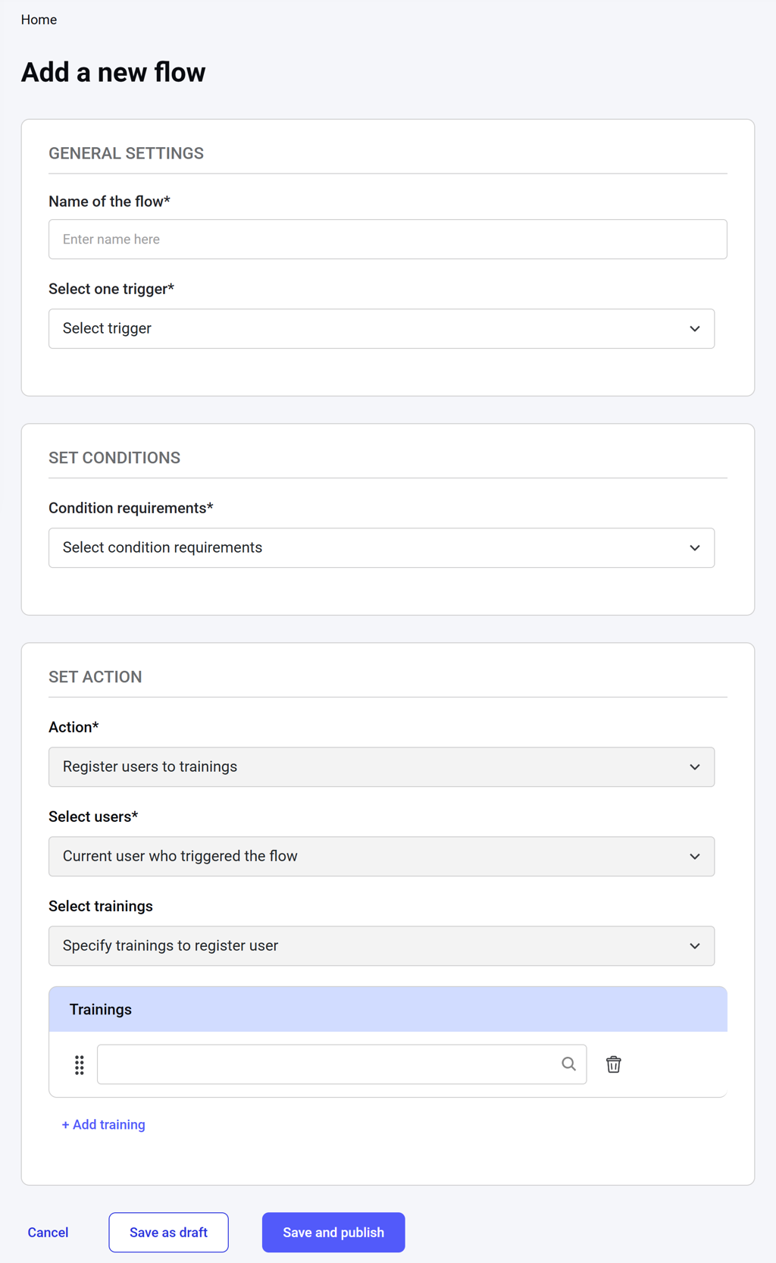This screenshot has height=1263, width=776.
Task: Click inside the training search input field
Action: click(326, 1064)
